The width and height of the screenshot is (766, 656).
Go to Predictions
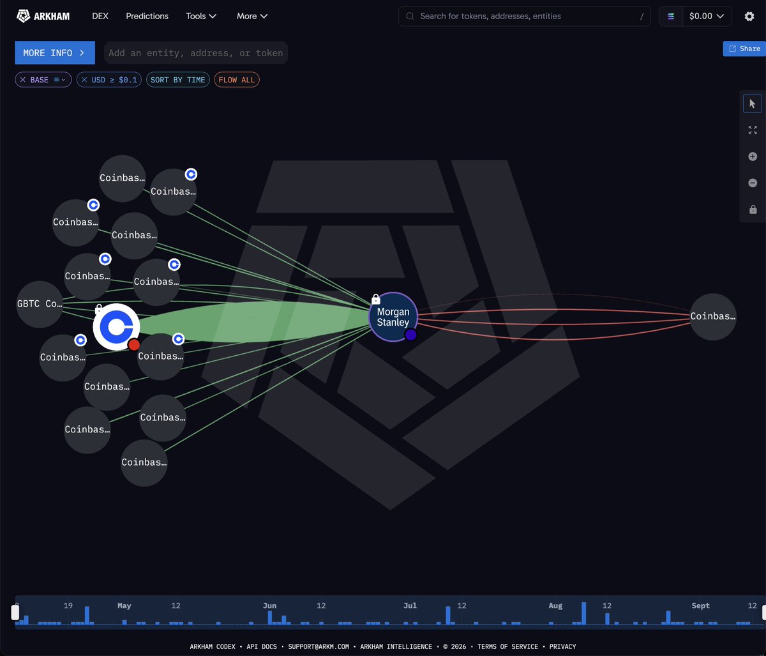pyautogui.click(x=147, y=16)
